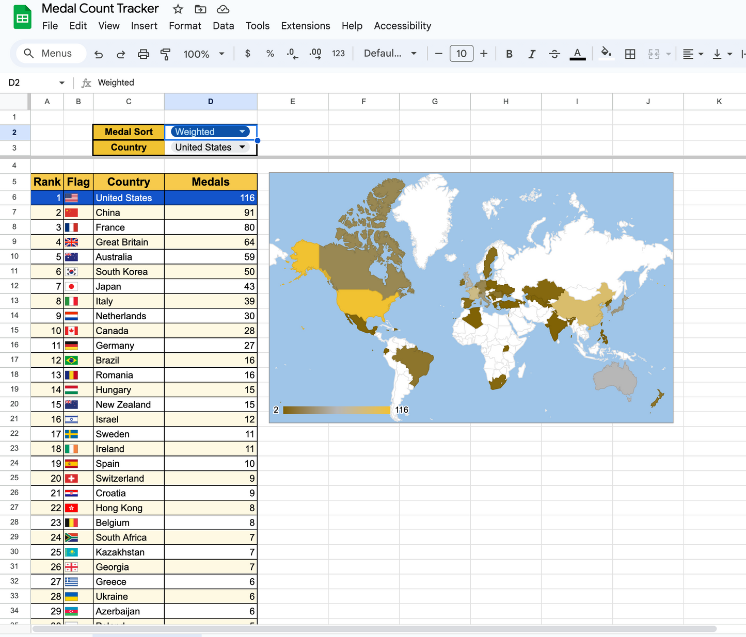Toggle Strikethrough formatting
The width and height of the screenshot is (746, 637).
(554, 53)
